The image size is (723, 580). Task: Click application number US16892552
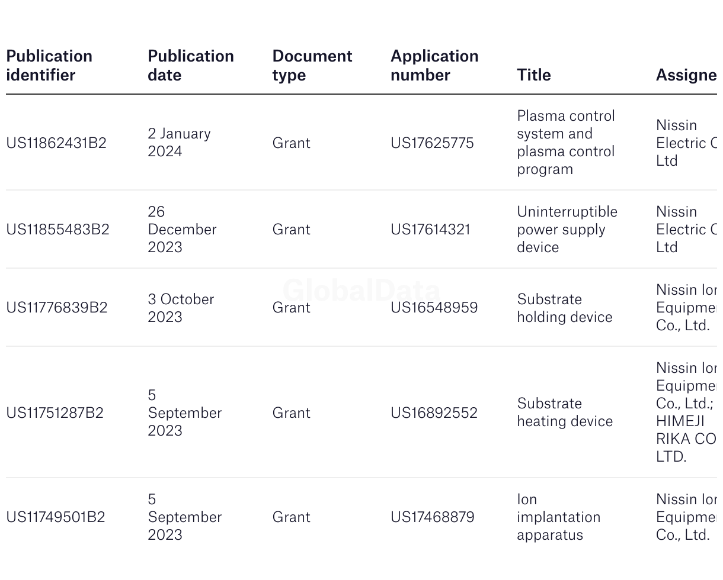tap(434, 413)
